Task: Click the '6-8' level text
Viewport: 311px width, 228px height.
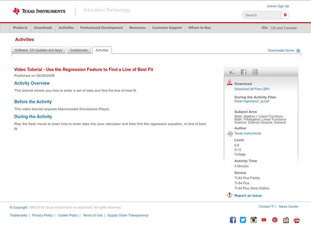Action: click(x=237, y=145)
